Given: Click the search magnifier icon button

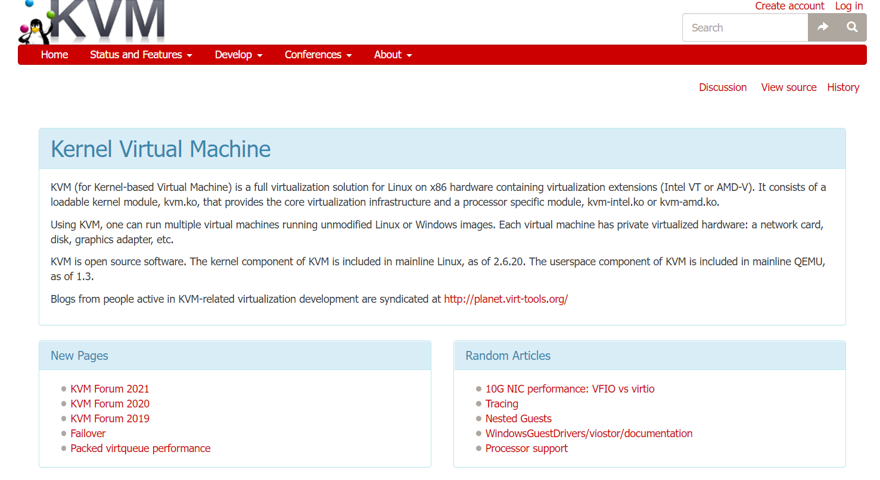Looking at the screenshot, I should pos(852,27).
